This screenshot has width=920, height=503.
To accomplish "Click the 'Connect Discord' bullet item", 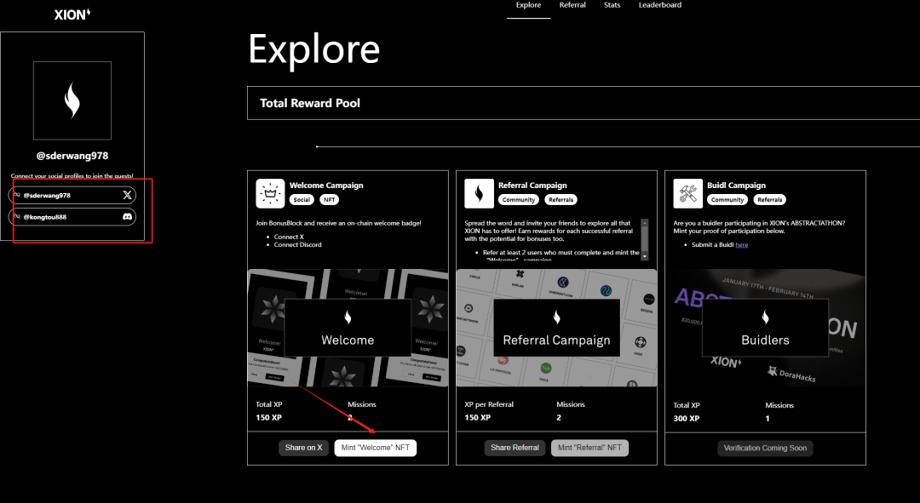I will click(x=297, y=245).
